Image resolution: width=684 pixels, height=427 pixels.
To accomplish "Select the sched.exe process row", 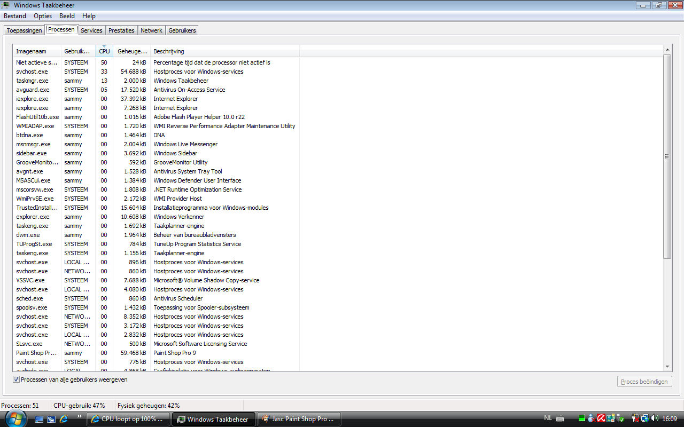I will click(156, 298).
